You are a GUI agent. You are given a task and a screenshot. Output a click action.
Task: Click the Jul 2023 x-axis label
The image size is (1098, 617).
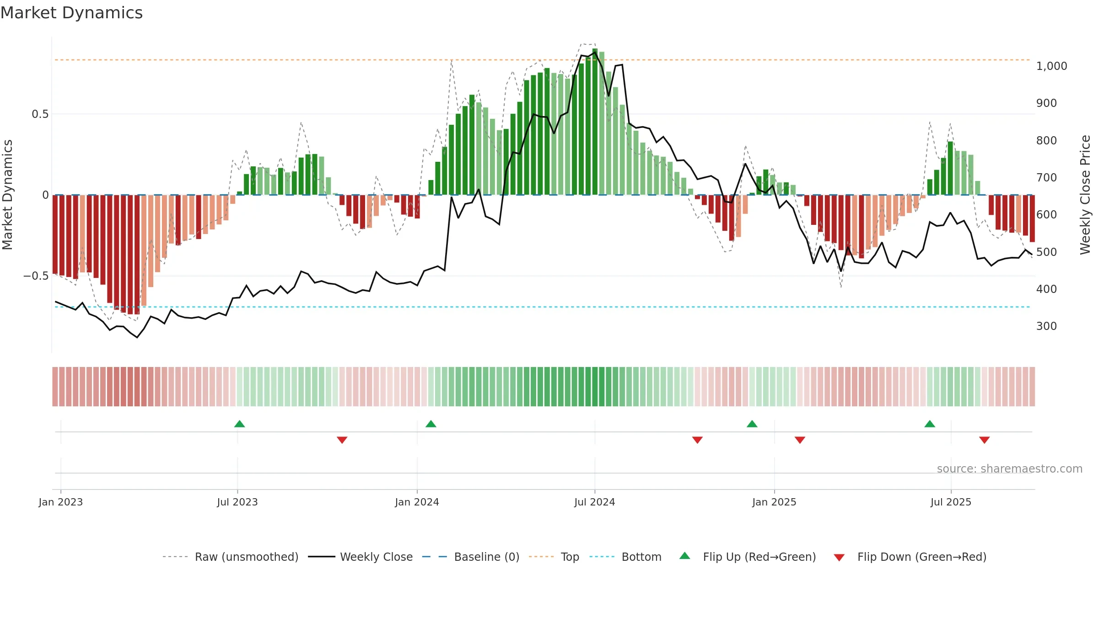[x=237, y=502]
